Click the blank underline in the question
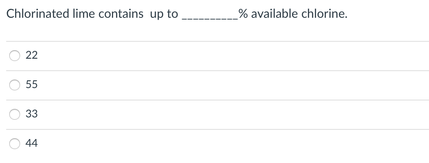The image size is (429, 163). point(210,19)
